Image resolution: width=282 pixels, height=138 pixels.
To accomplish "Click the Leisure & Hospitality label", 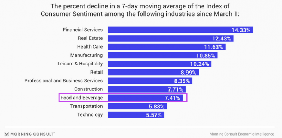I will 80,64.
